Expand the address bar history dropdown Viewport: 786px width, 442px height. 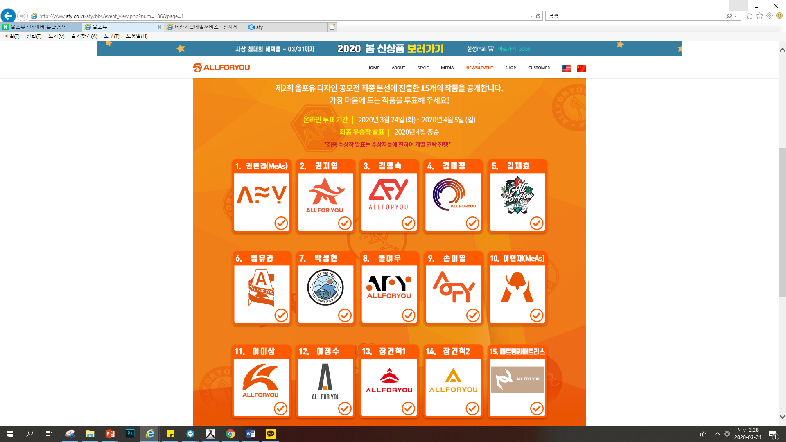531,16
